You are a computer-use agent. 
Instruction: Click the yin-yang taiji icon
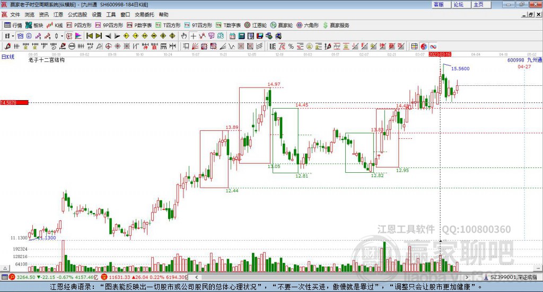424,46
